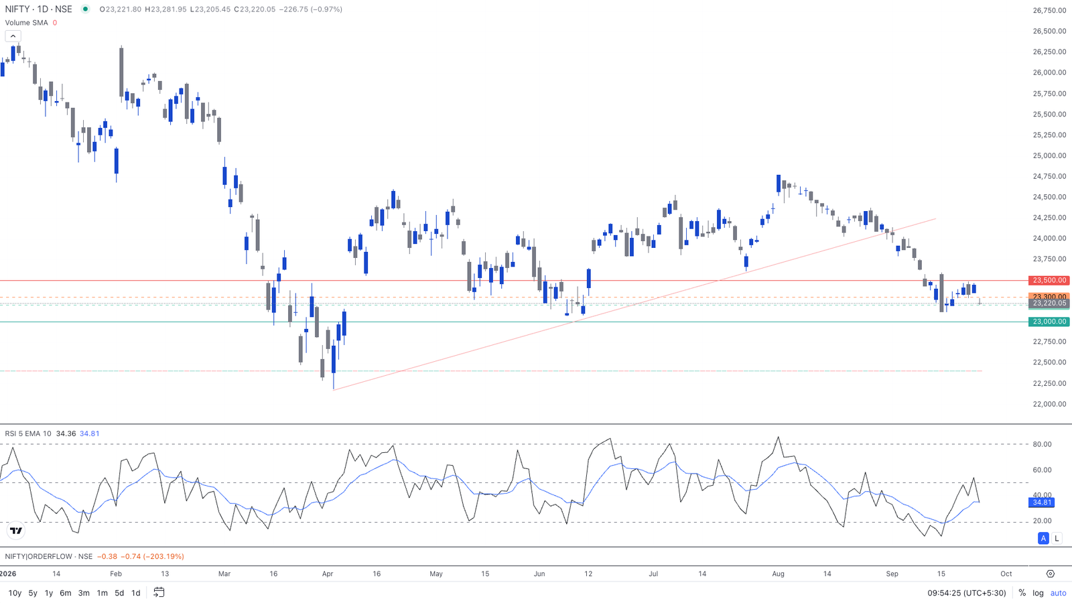Click the 2026 label on time axis
The width and height of the screenshot is (1072, 603).
(8, 574)
